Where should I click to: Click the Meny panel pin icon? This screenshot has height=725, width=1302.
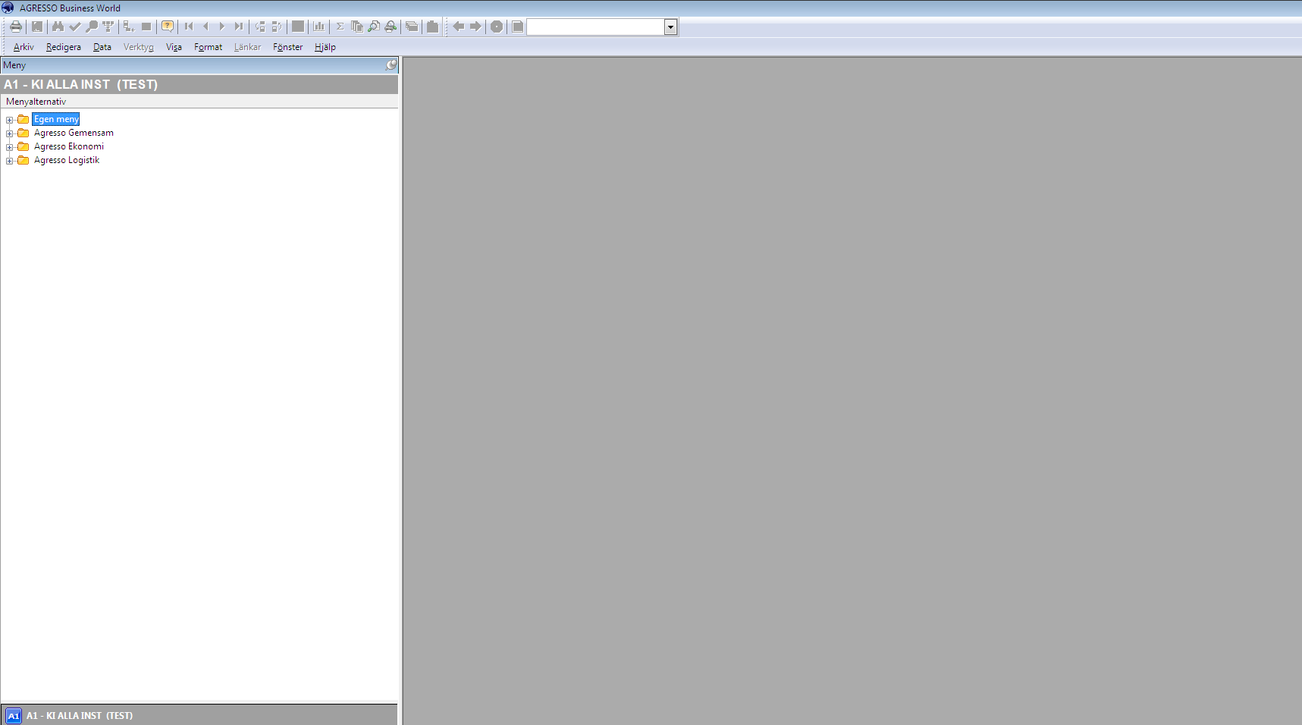[x=391, y=65]
